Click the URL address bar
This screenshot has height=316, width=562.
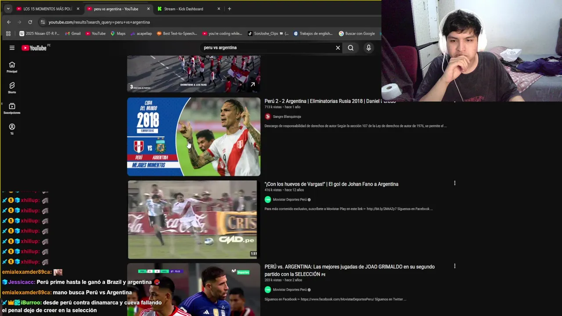211,22
